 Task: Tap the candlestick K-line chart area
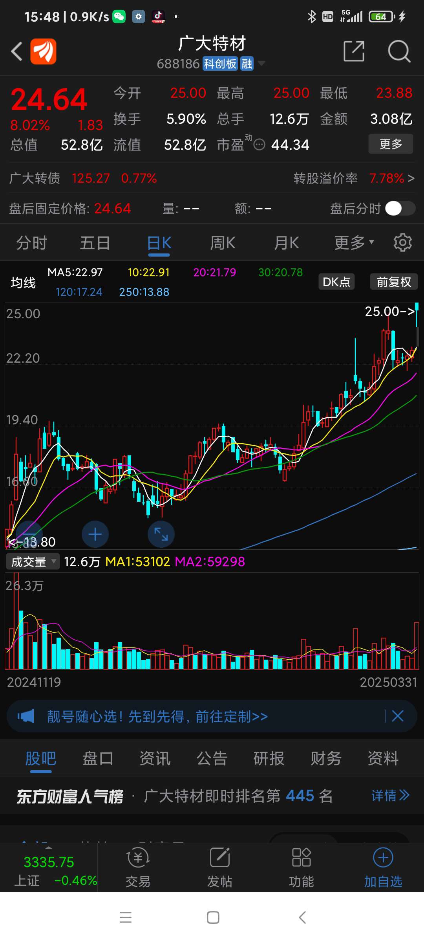(212, 426)
